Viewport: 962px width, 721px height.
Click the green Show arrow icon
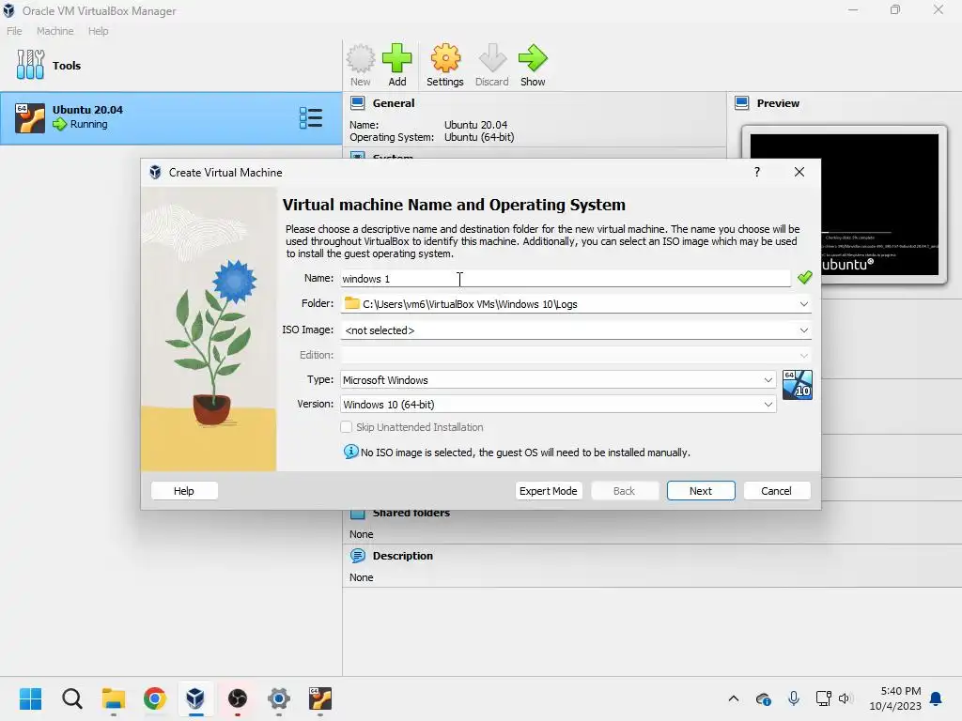(533, 59)
